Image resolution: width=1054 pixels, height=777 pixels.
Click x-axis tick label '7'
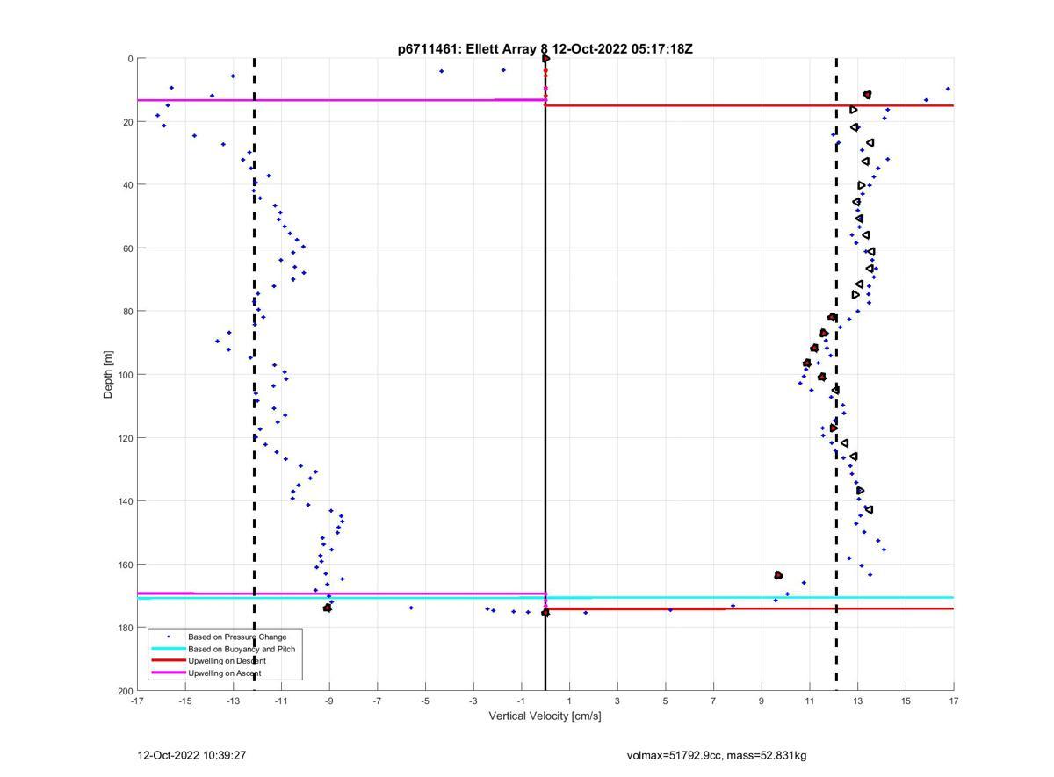pyautogui.click(x=713, y=701)
